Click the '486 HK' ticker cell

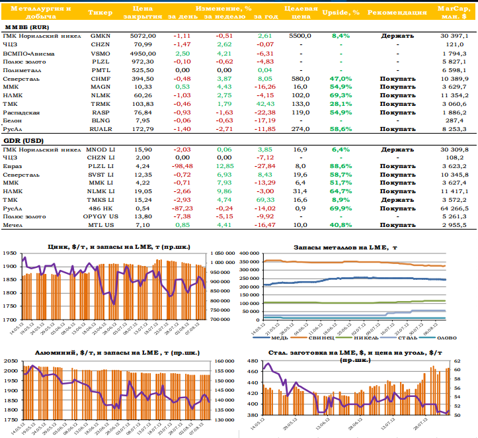click(x=100, y=208)
